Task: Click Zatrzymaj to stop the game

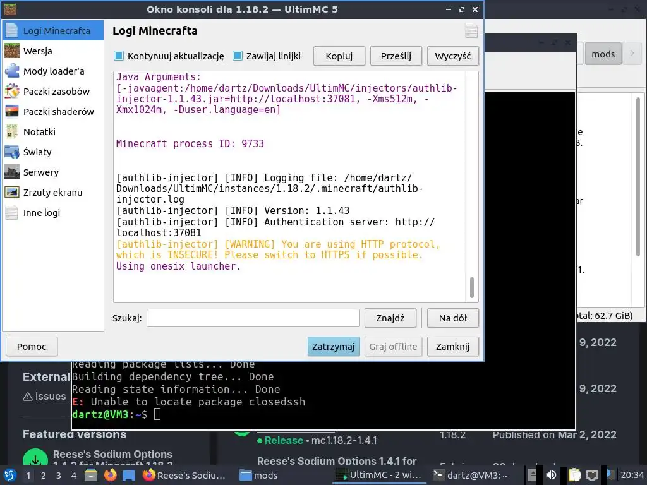Action: (334, 347)
